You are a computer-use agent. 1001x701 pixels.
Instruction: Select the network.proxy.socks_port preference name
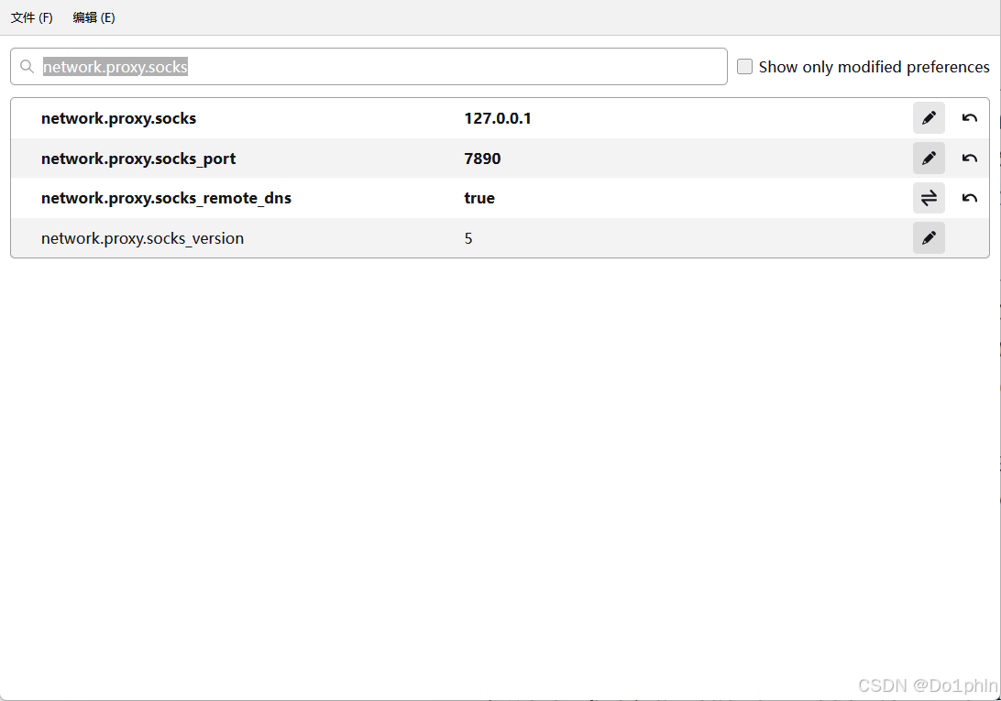(138, 159)
